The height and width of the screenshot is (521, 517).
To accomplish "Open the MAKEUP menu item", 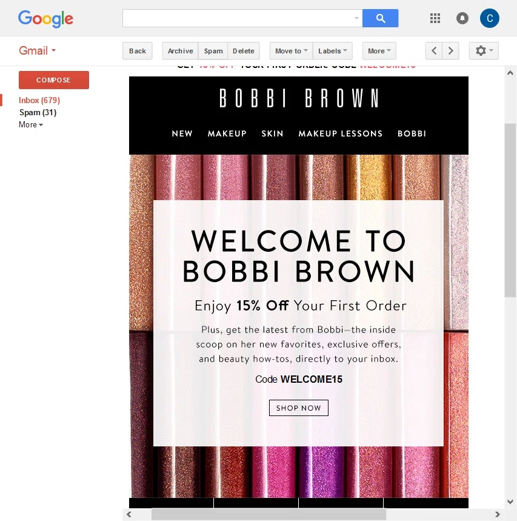I will click(227, 133).
